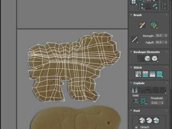172x129 pixels.
Task: Click the Weld Selected Subobjects icon
Action: 143,101
